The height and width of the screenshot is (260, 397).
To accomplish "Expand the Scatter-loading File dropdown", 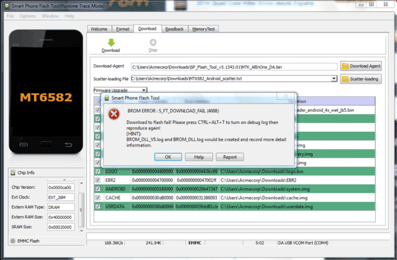I will pos(334,79).
